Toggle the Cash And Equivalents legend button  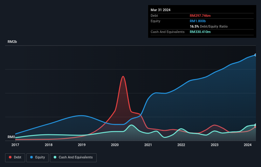(x=73, y=157)
